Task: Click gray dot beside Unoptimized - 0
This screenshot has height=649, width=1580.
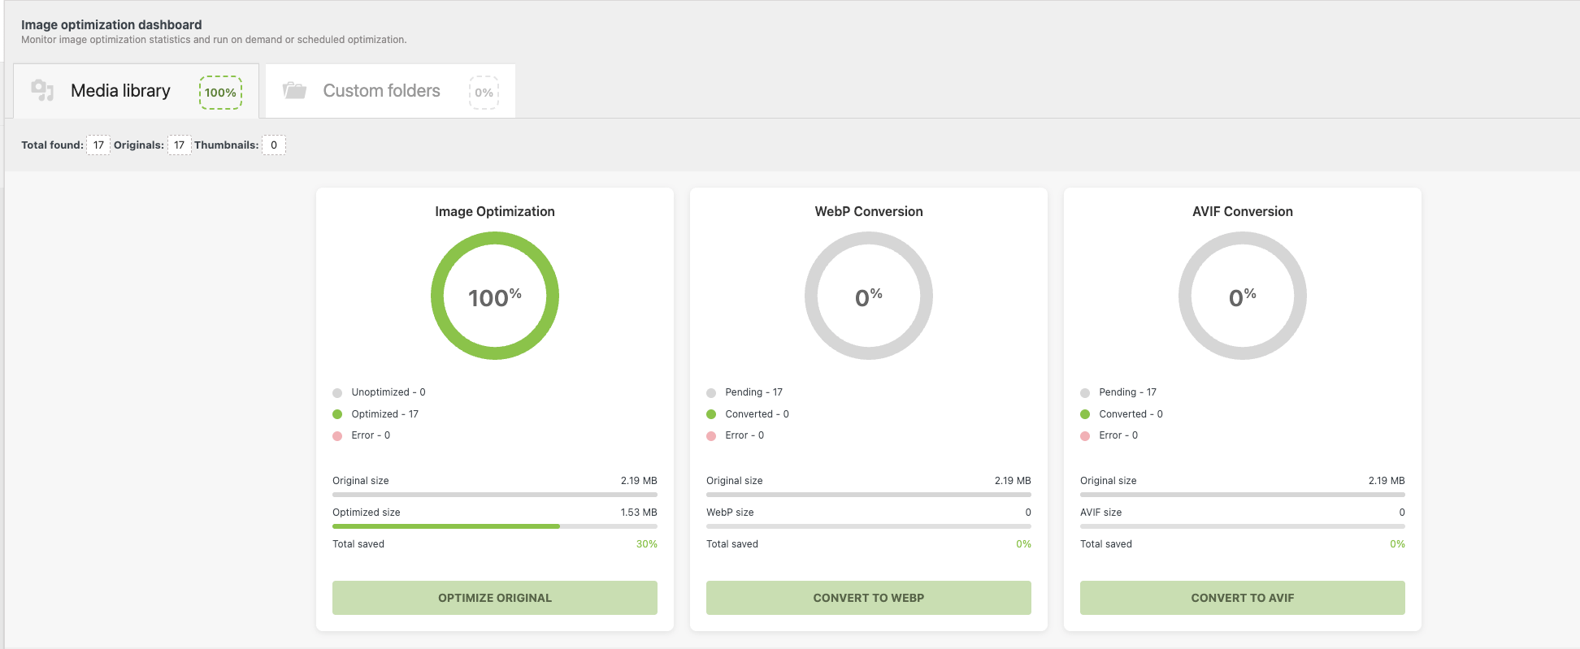Action: point(337,393)
